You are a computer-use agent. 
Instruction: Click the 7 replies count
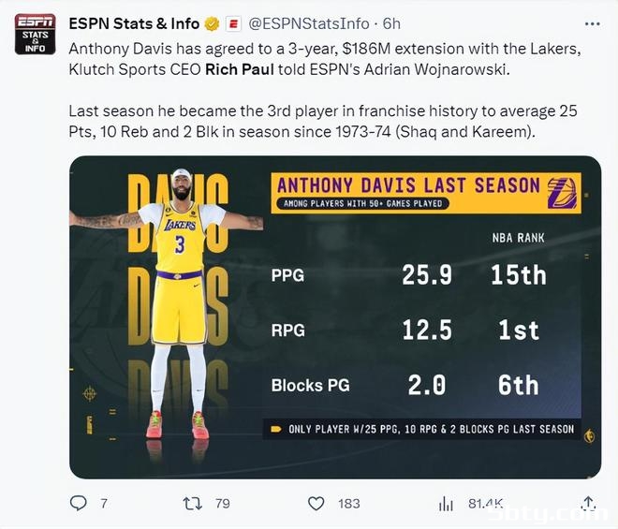point(103,504)
